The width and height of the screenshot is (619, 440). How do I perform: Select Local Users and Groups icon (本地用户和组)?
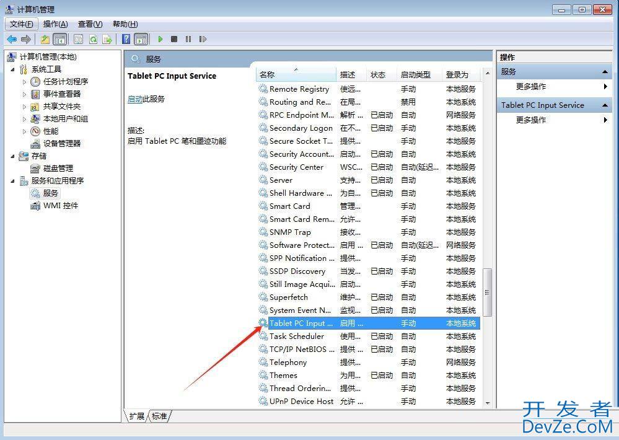tap(35, 119)
